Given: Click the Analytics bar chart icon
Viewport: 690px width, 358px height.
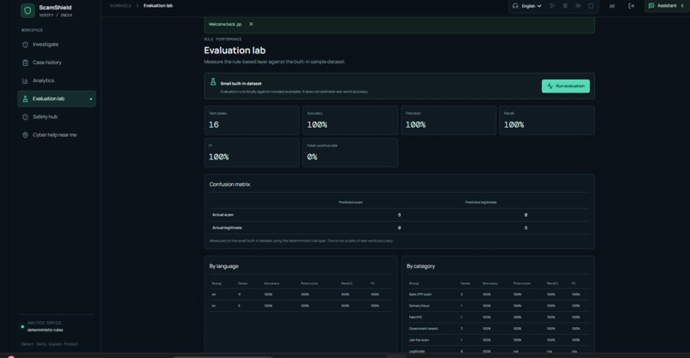Looking at the screenshot, I should 25,81.
